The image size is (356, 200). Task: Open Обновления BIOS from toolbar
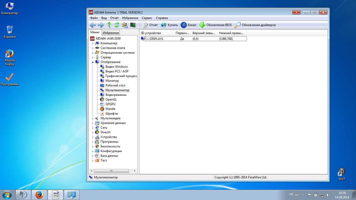[x=216, y=25]
